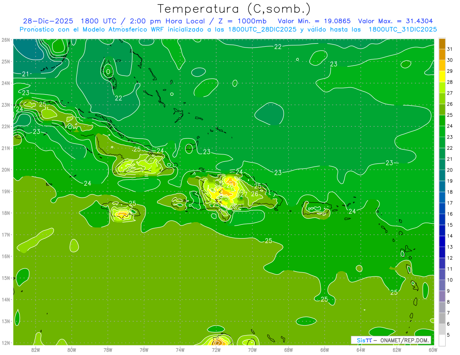Click legend scale value '6'
This screenshot has width=460, height=355.
click(449, 324)
